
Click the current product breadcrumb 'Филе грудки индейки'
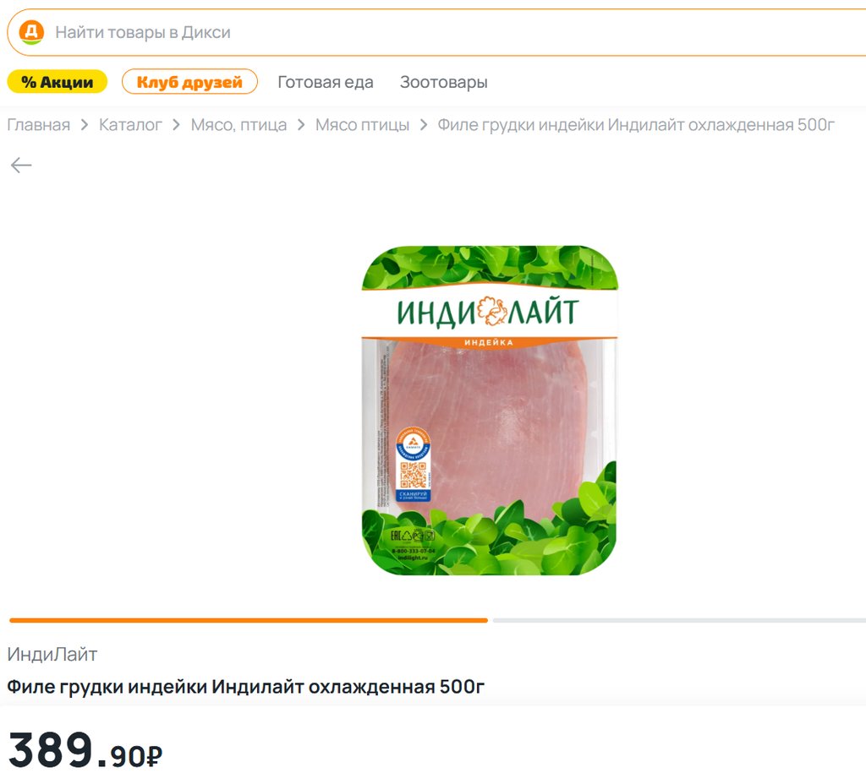pyautogui.click(x=636, y=125)
